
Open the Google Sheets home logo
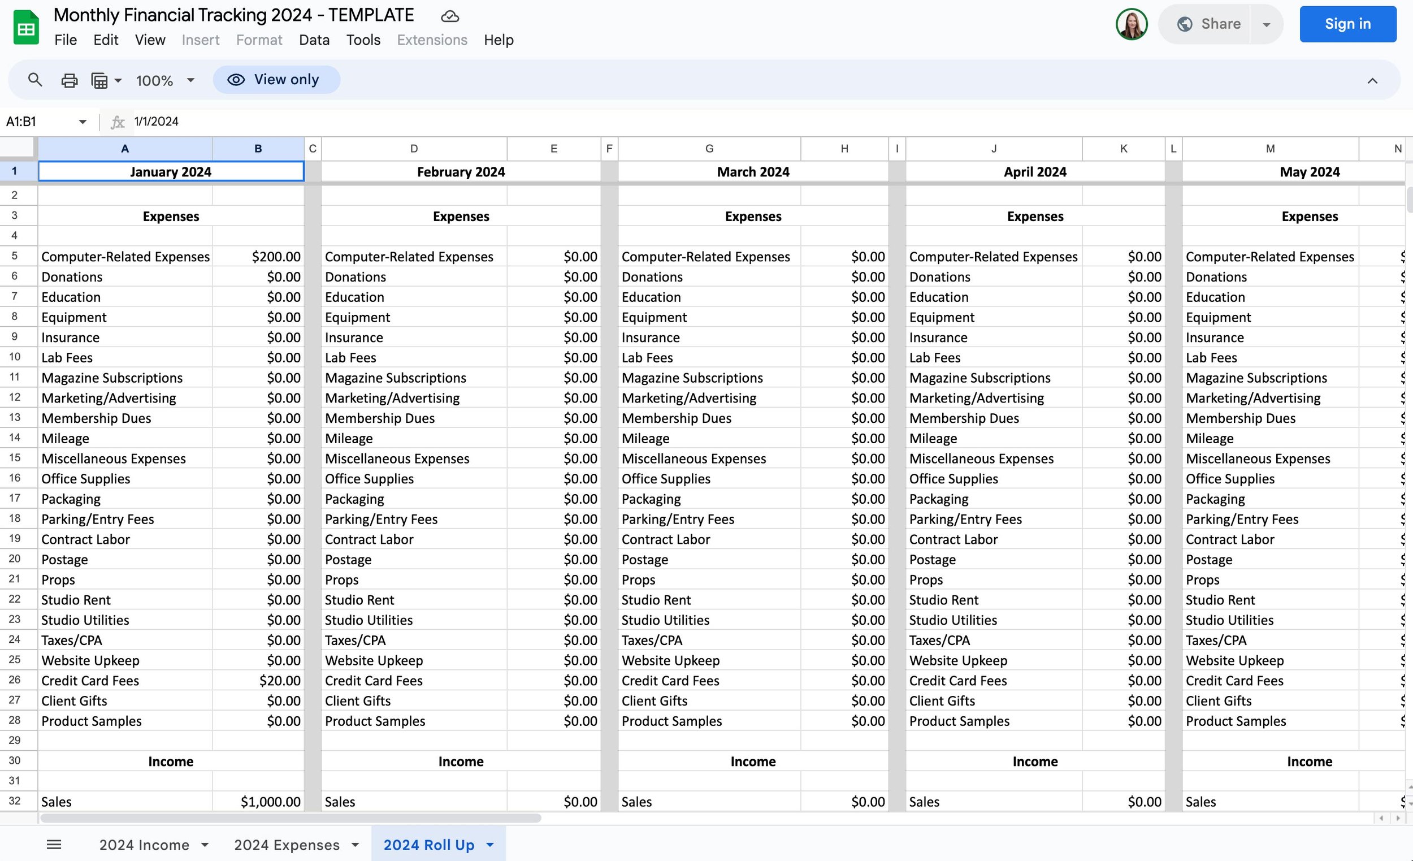[26, 27]
